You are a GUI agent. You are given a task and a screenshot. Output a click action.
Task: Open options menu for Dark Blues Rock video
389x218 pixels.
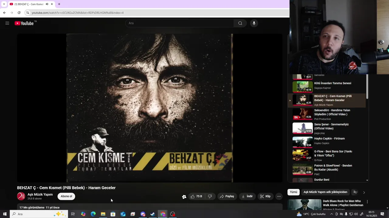[367, 202]
